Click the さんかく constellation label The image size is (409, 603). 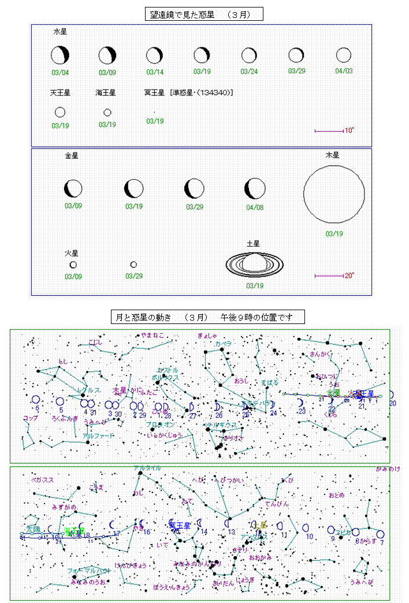point(321,354)
